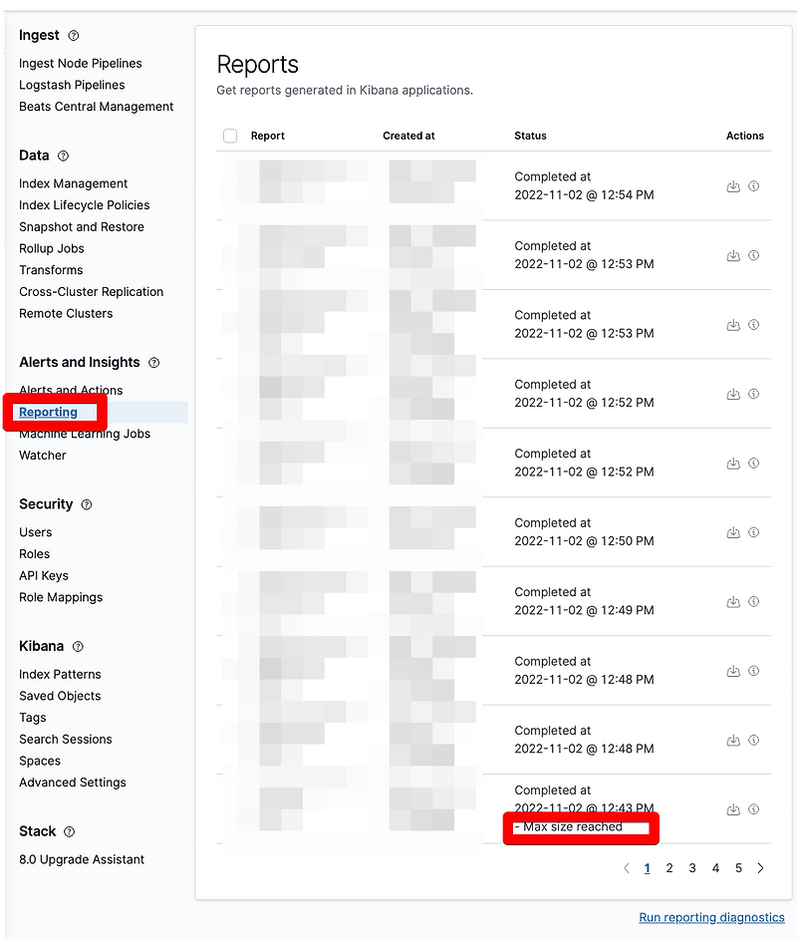
Task: Open help for the Data section
Action: point(63,156)
